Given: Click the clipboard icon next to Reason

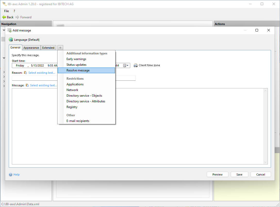Looking at the screenshot, I should [x=25, y=73].
